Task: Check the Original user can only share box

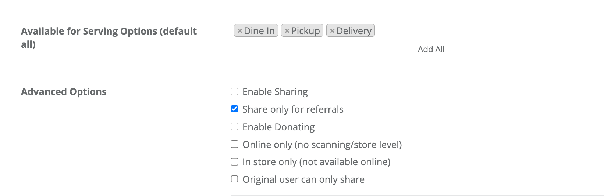Action: 234,179
